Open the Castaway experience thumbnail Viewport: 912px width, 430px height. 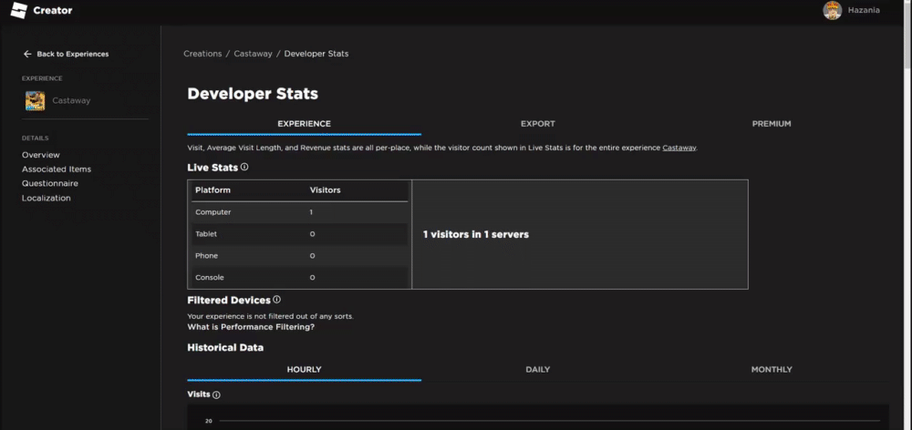35,100
